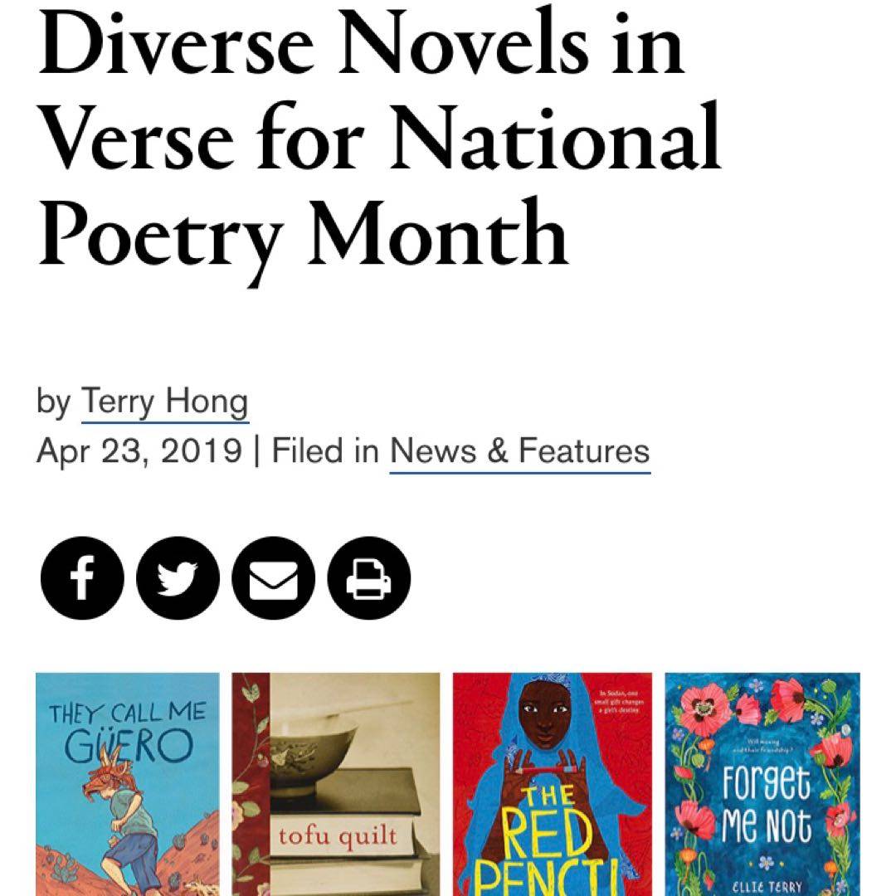896x896 pixels.
Task: Click the "tofu quilt" title label on cover
Action: click(337, 835)
